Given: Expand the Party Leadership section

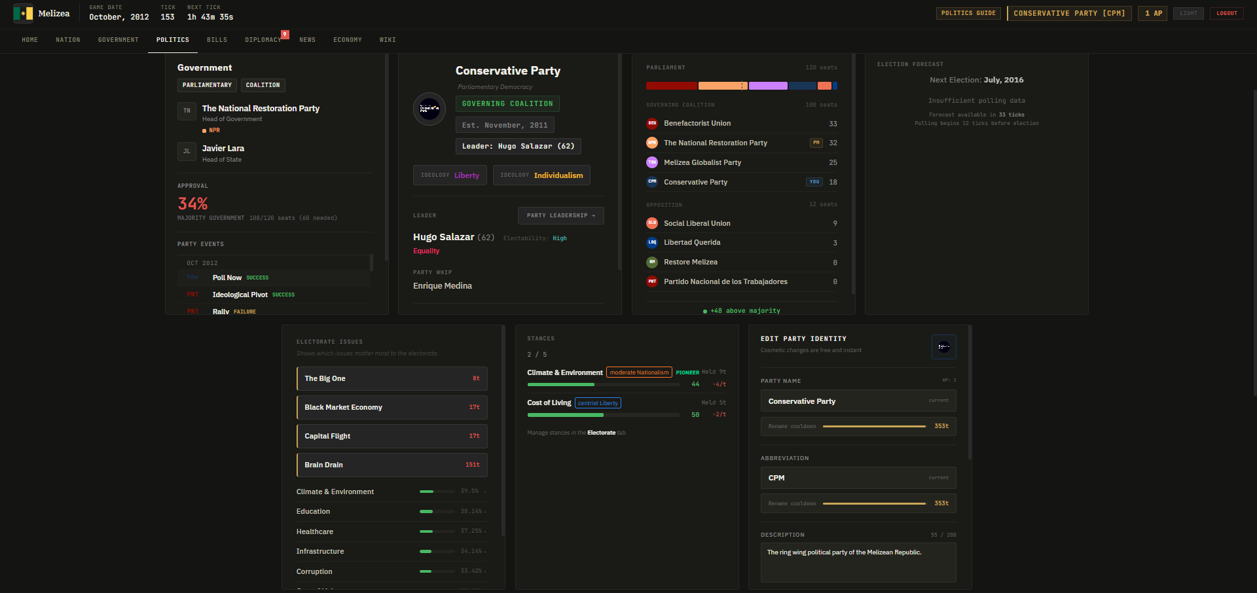Looking at the screenshot, I should 560,215.
